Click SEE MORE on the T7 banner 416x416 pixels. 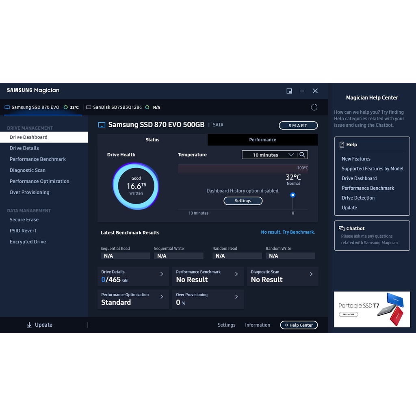point(348,314)
